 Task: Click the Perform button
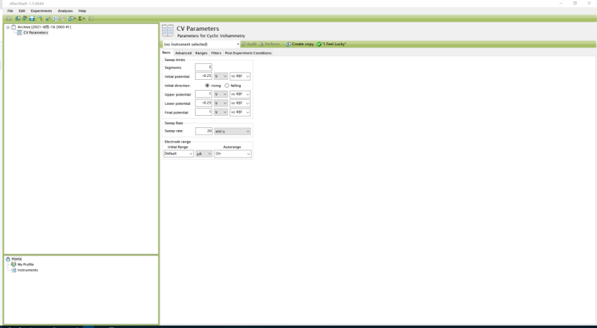tap(270, 44)
